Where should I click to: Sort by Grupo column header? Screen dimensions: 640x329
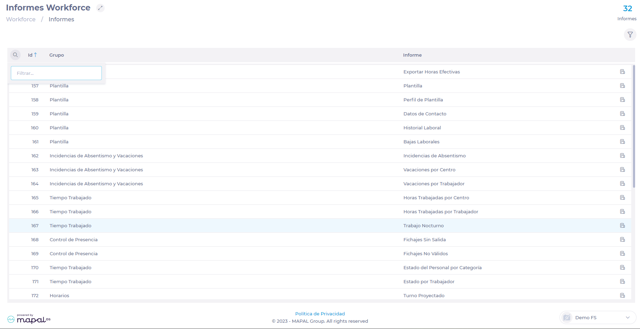(x=57, y=55)
